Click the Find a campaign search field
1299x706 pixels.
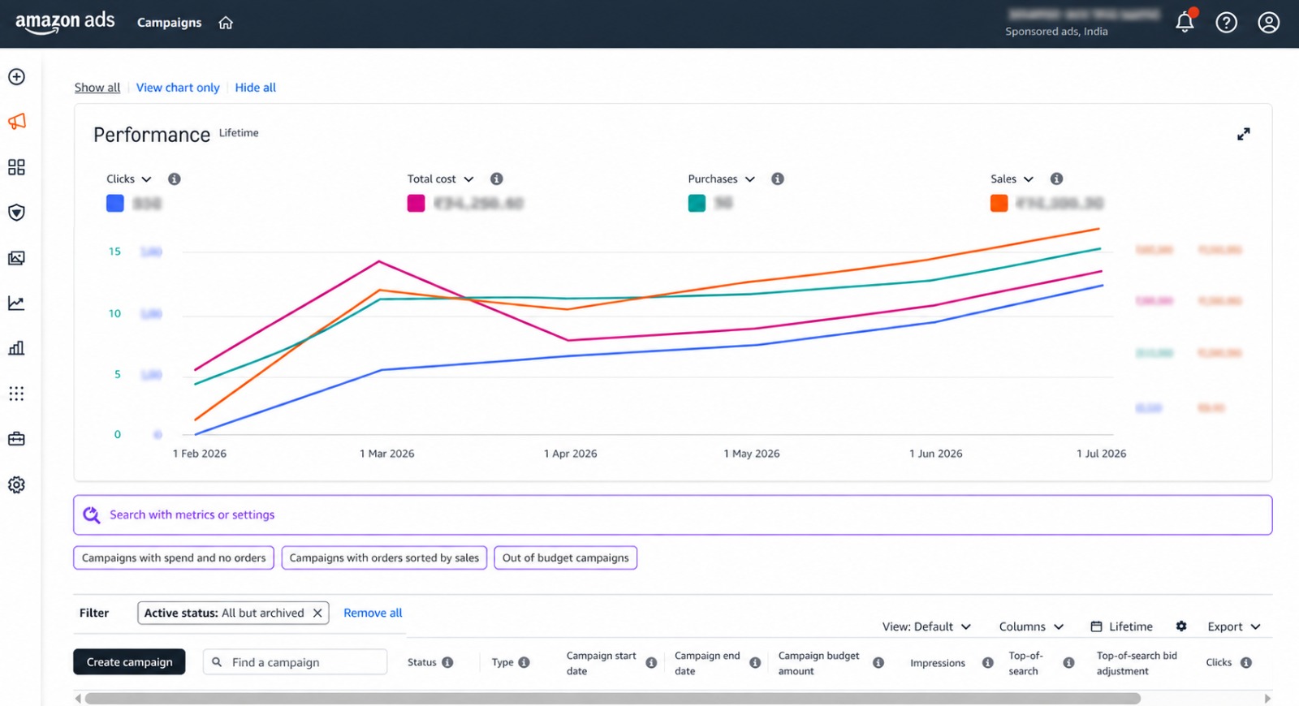(x=295, y=661)
